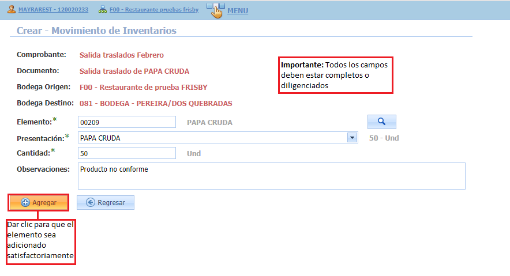Click the Documento value Salida traslado de PAPA CRUDA
The width and height of the screenshot is (510, 276).
[134, 71]
